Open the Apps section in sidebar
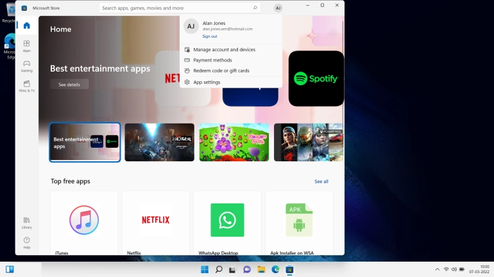Image resolution: width=494 pixels, height=277 pixels. click(x=26, y=46)
